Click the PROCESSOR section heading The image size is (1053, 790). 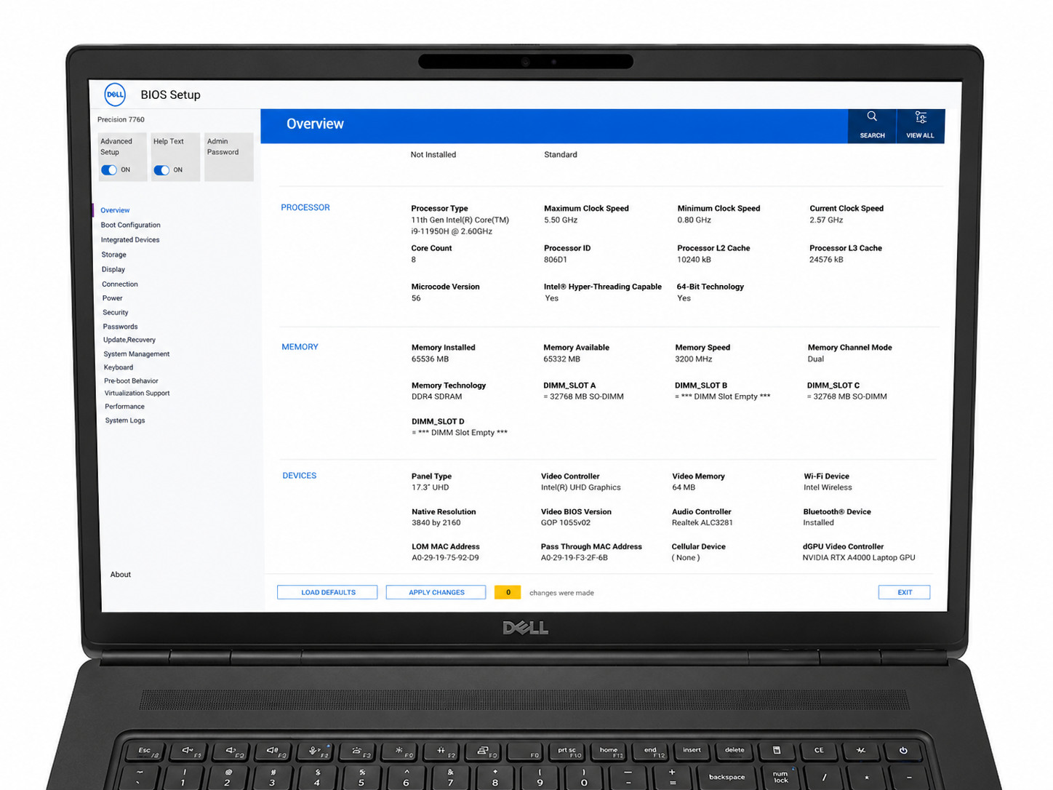(305, 207)
